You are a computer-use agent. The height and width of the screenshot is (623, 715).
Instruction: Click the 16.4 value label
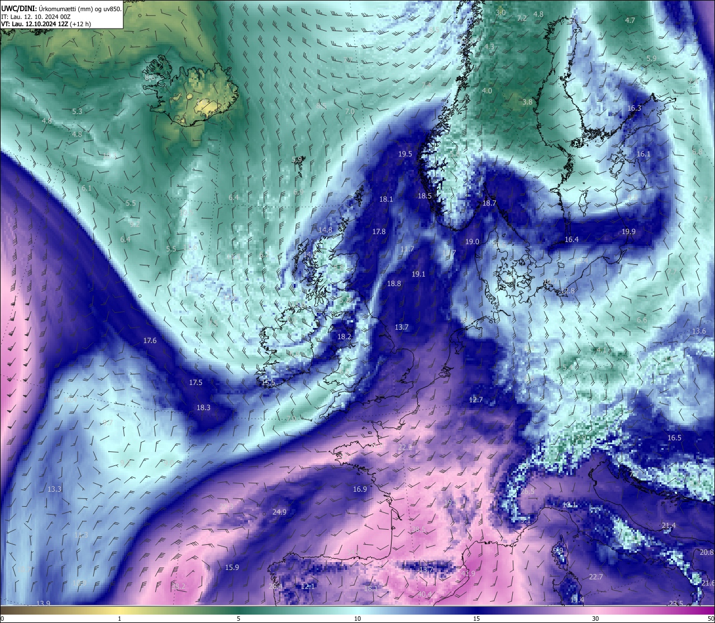pyautogui.click(x=571, y=240)
